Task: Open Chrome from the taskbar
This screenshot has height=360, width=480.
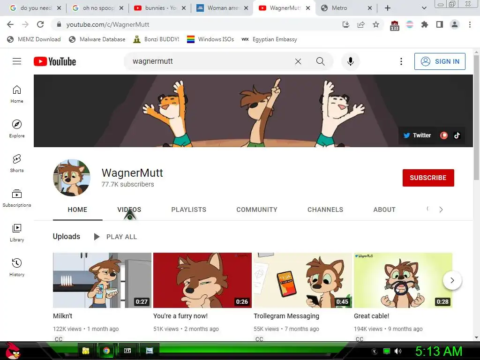Action: pyautogui.click(x=106, y=351)
